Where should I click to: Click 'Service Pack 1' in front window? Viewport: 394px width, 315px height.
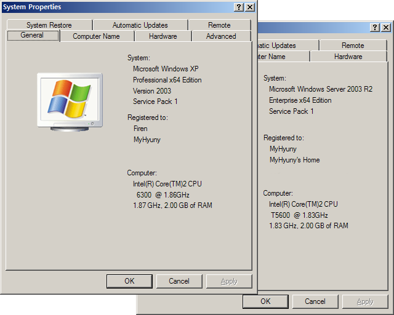[155, 102]
